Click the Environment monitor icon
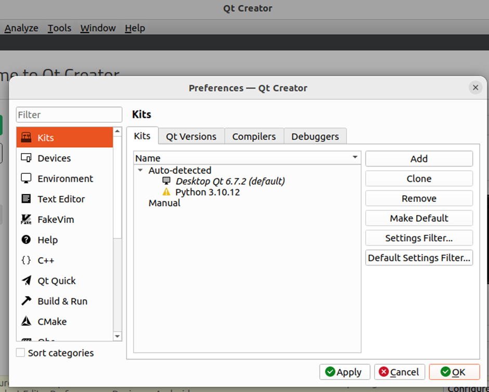The image size is (489, 392). point(26,178)
